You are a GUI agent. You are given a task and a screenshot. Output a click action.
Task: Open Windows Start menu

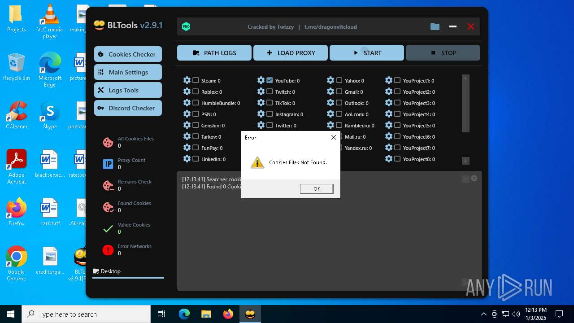tap(11, 314)
